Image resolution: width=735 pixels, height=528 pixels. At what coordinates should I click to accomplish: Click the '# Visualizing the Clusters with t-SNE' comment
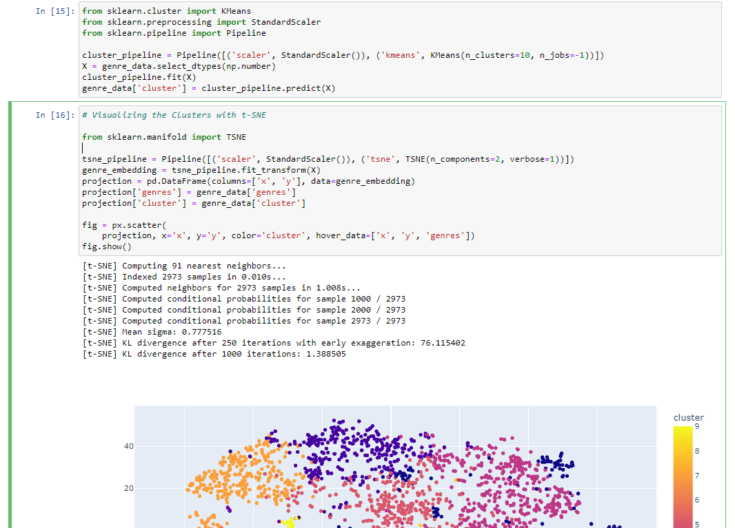click(174, 115)
